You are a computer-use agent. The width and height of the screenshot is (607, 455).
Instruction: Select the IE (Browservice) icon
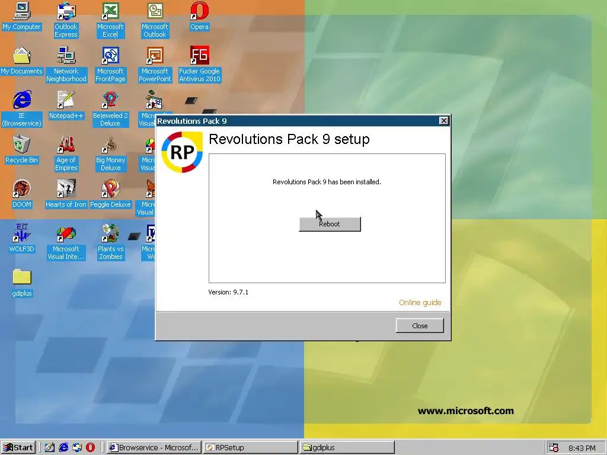[22, 109]
